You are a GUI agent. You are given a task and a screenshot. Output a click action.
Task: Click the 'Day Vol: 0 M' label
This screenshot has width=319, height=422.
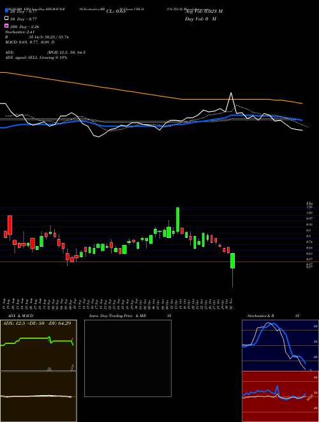(200, 19)
